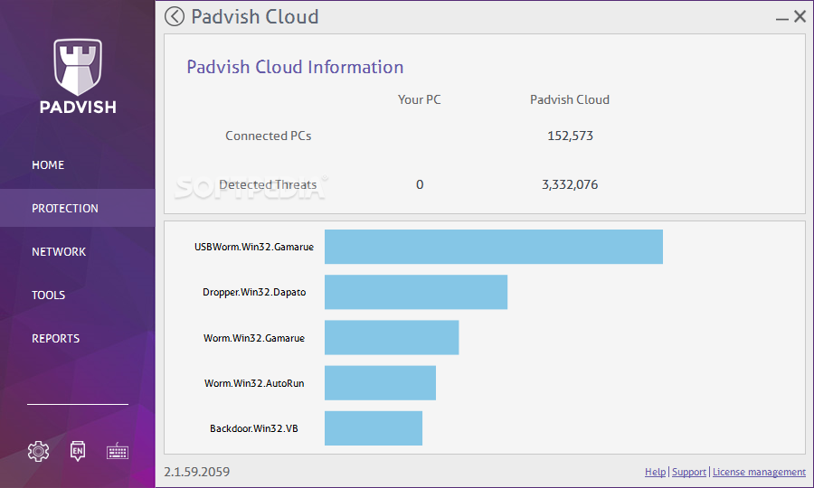View the REPORTS section
Viewport: 814px width, 488px height.
point(55,338)
